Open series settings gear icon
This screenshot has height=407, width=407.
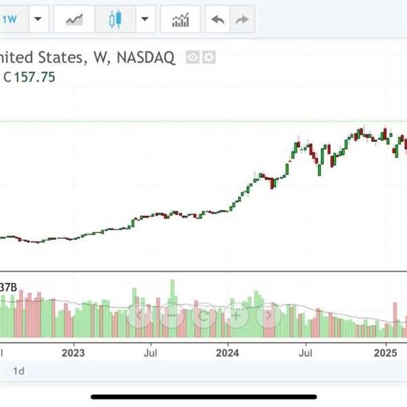209,57
